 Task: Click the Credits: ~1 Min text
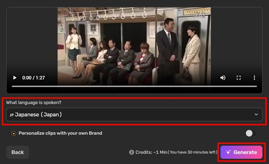pos(151,152)
